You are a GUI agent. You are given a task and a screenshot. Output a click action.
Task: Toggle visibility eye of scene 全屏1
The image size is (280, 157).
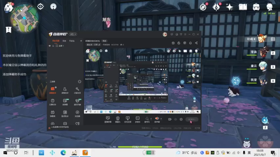[x=50, y=46]
